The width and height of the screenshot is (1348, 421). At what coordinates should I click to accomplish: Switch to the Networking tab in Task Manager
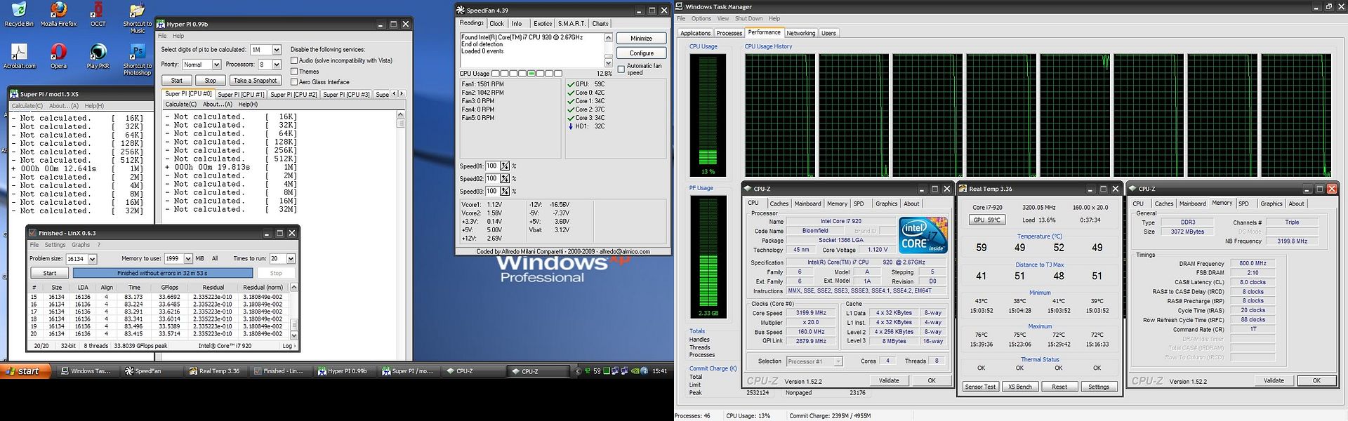pos(801,33)
